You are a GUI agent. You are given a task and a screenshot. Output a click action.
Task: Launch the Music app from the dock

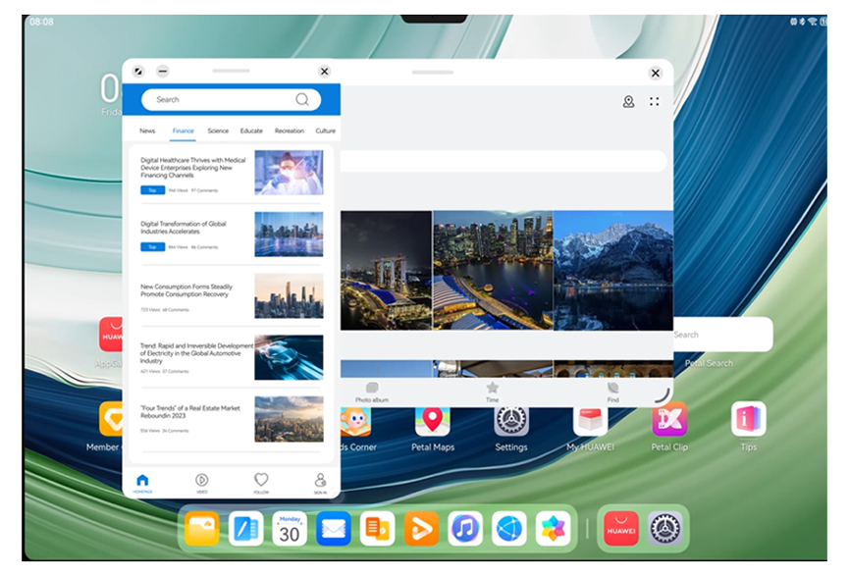pyautogui.click(x=465, y=529)
